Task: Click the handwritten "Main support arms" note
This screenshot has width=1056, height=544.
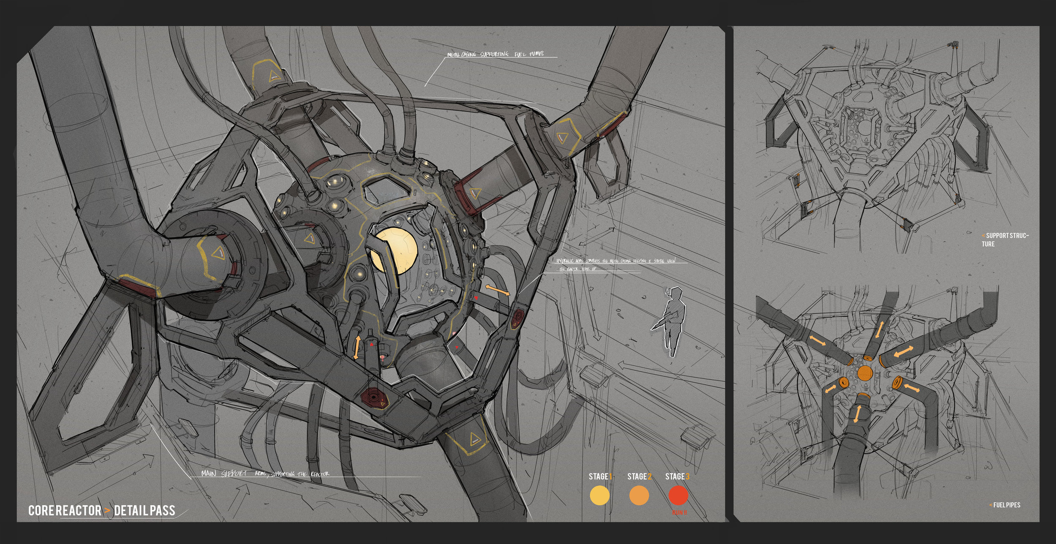Action: (265, 473)
